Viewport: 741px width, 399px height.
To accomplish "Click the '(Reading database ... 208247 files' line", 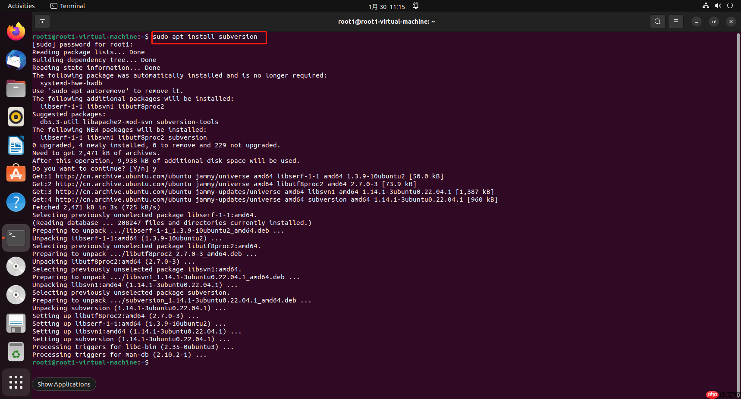I will [172, 223].
